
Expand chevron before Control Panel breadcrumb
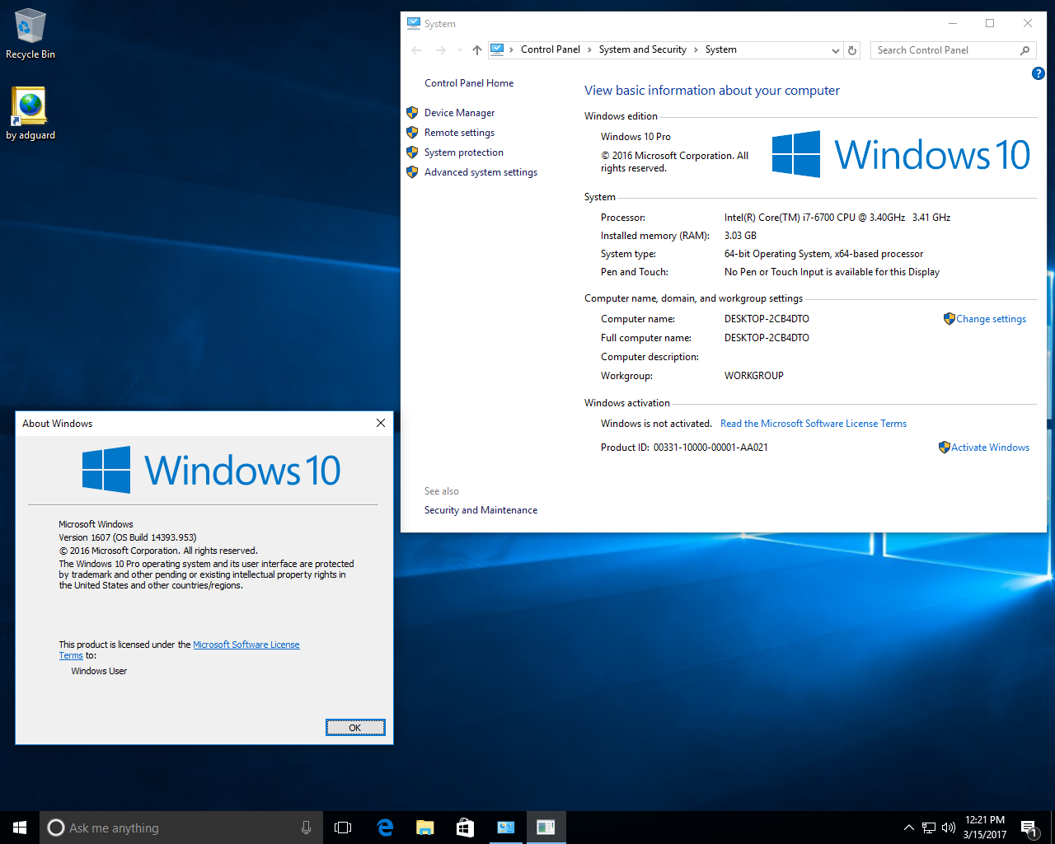pos(511,49)
